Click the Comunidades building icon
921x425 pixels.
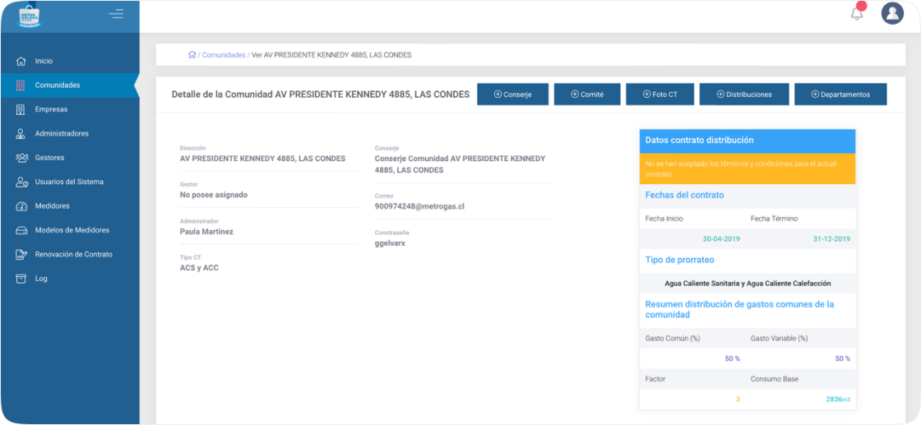(x=21, y=85)
